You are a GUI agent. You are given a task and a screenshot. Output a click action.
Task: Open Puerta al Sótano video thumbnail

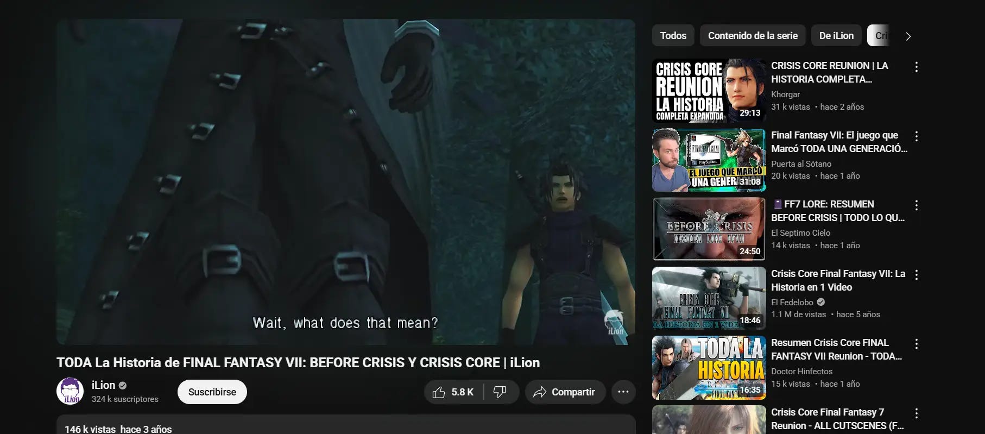pyautogui.click(x=709, y=160)
